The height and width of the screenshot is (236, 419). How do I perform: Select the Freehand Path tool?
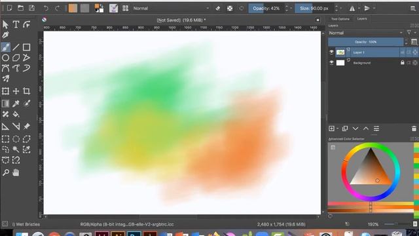click(16, 68)
